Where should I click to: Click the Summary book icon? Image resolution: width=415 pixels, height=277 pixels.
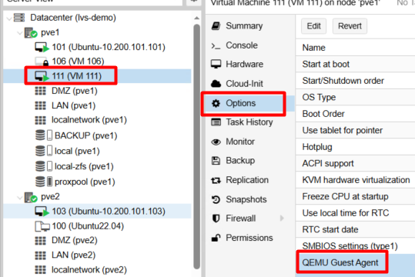(x=216, y=26)
